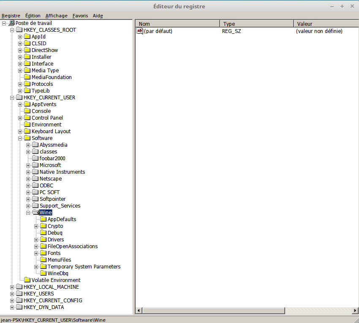This screenshot has width=359, height=323.
Task: Collapse the Software key
Action: click(x=20, y=139)
